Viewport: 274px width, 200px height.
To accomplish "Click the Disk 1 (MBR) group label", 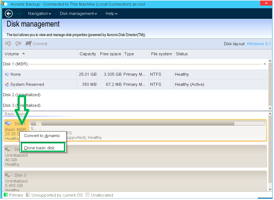I will pos(15,64).
